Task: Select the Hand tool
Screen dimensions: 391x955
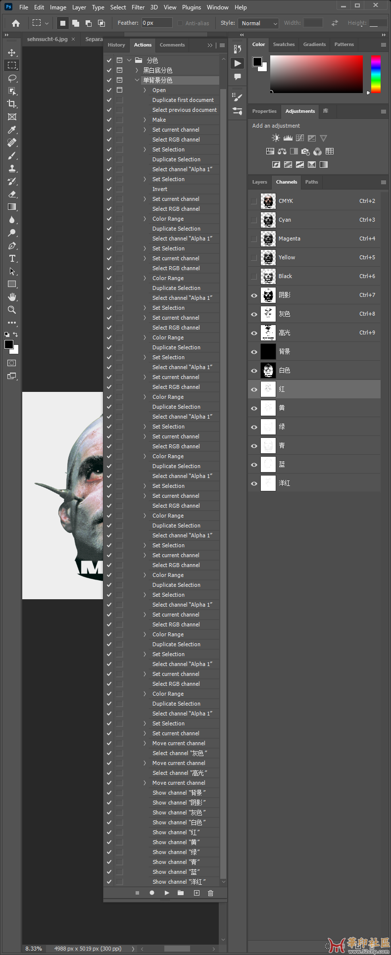Action: coord(12,297)
